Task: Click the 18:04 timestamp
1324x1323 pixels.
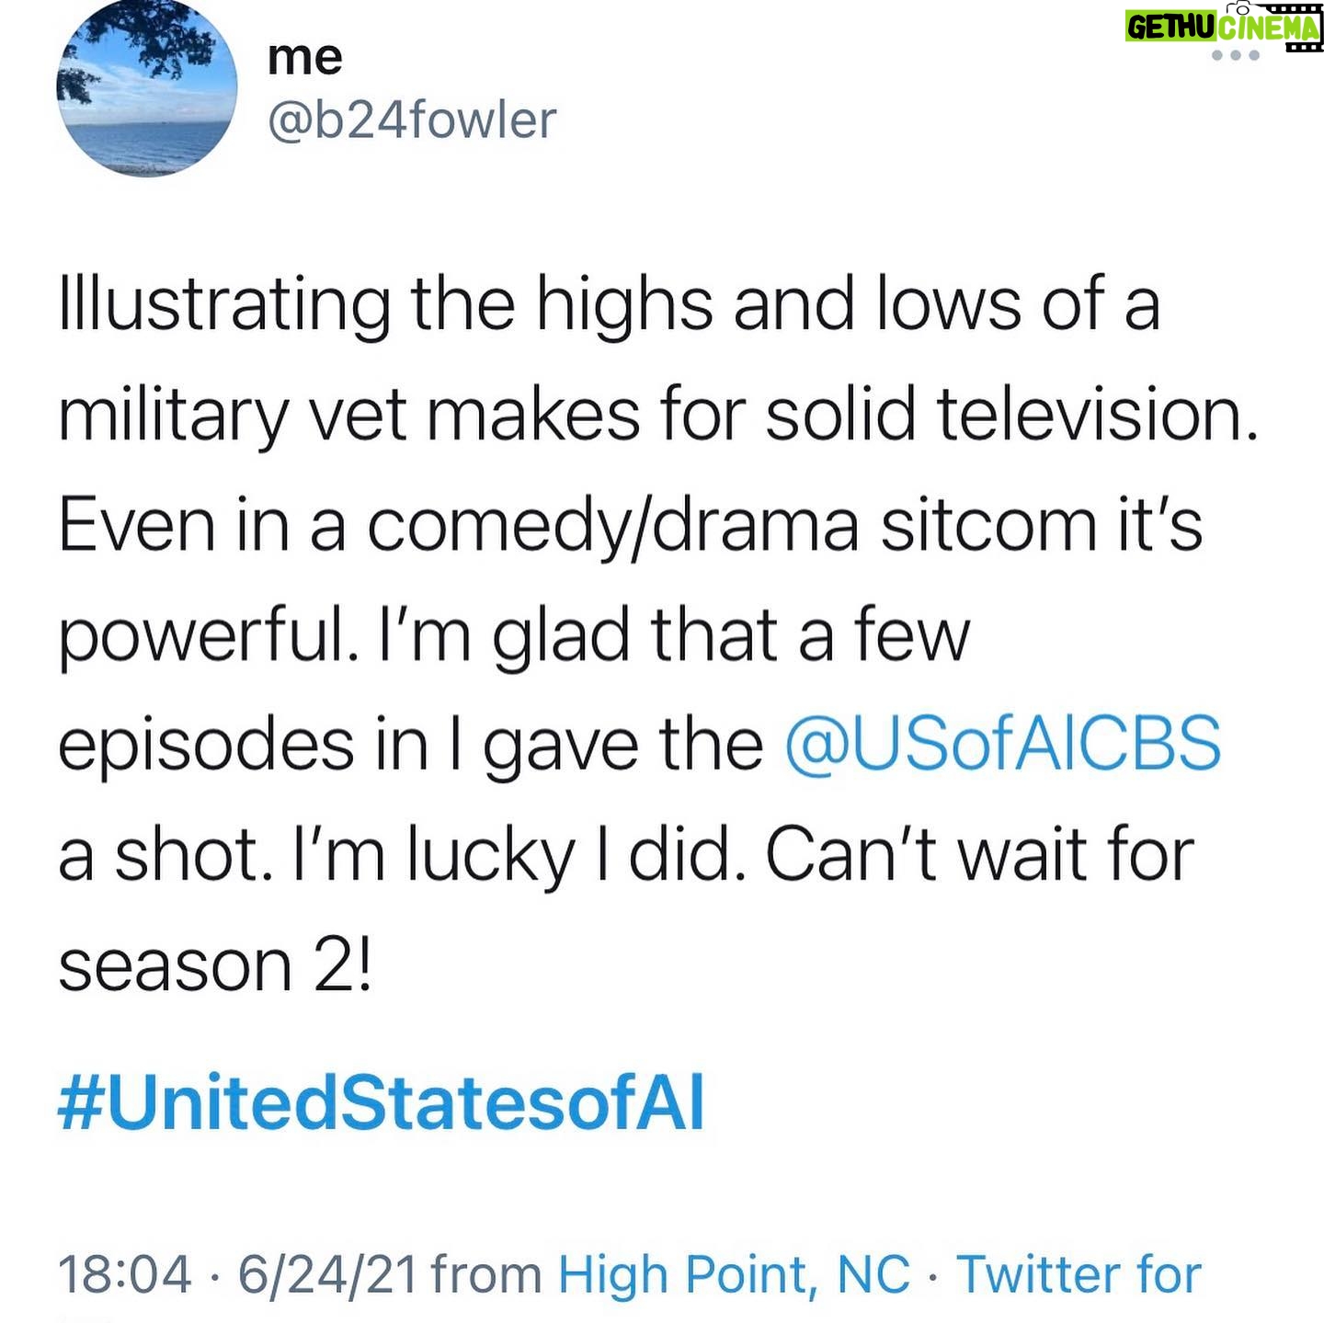Action: pos(125,1275)
